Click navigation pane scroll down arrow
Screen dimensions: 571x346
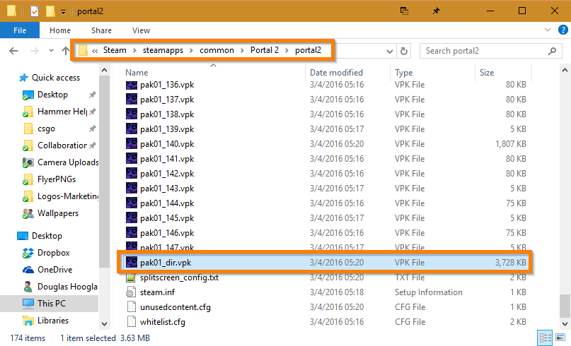pos(105,324)
